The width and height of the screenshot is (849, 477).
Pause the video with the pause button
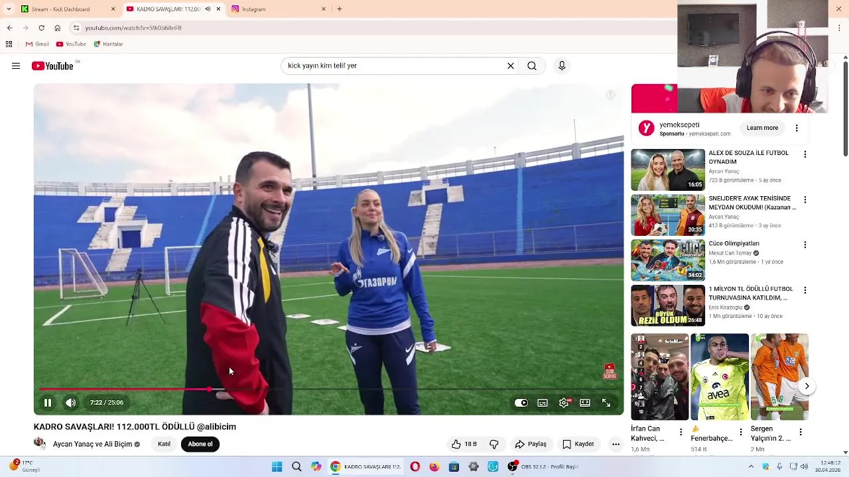(48, 402)
